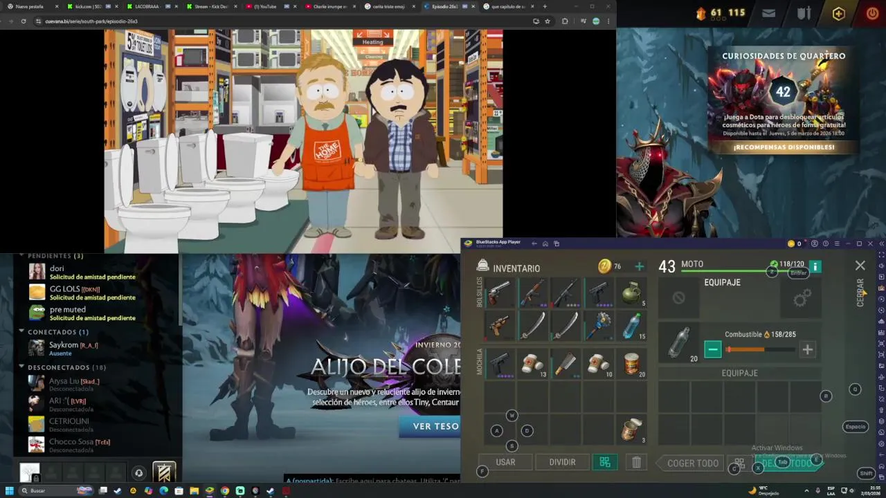Open the BlueStacks account icon
The width and height of the screenshot is (886, 498).
815,243
